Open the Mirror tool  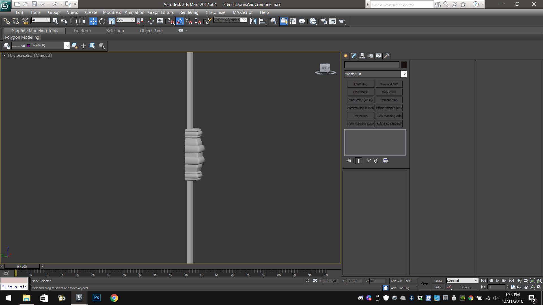coord(253,21)
